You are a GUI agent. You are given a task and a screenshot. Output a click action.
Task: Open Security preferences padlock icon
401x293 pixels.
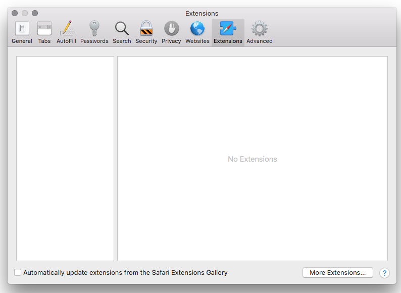pyautogui.click(x=146, y=32)
